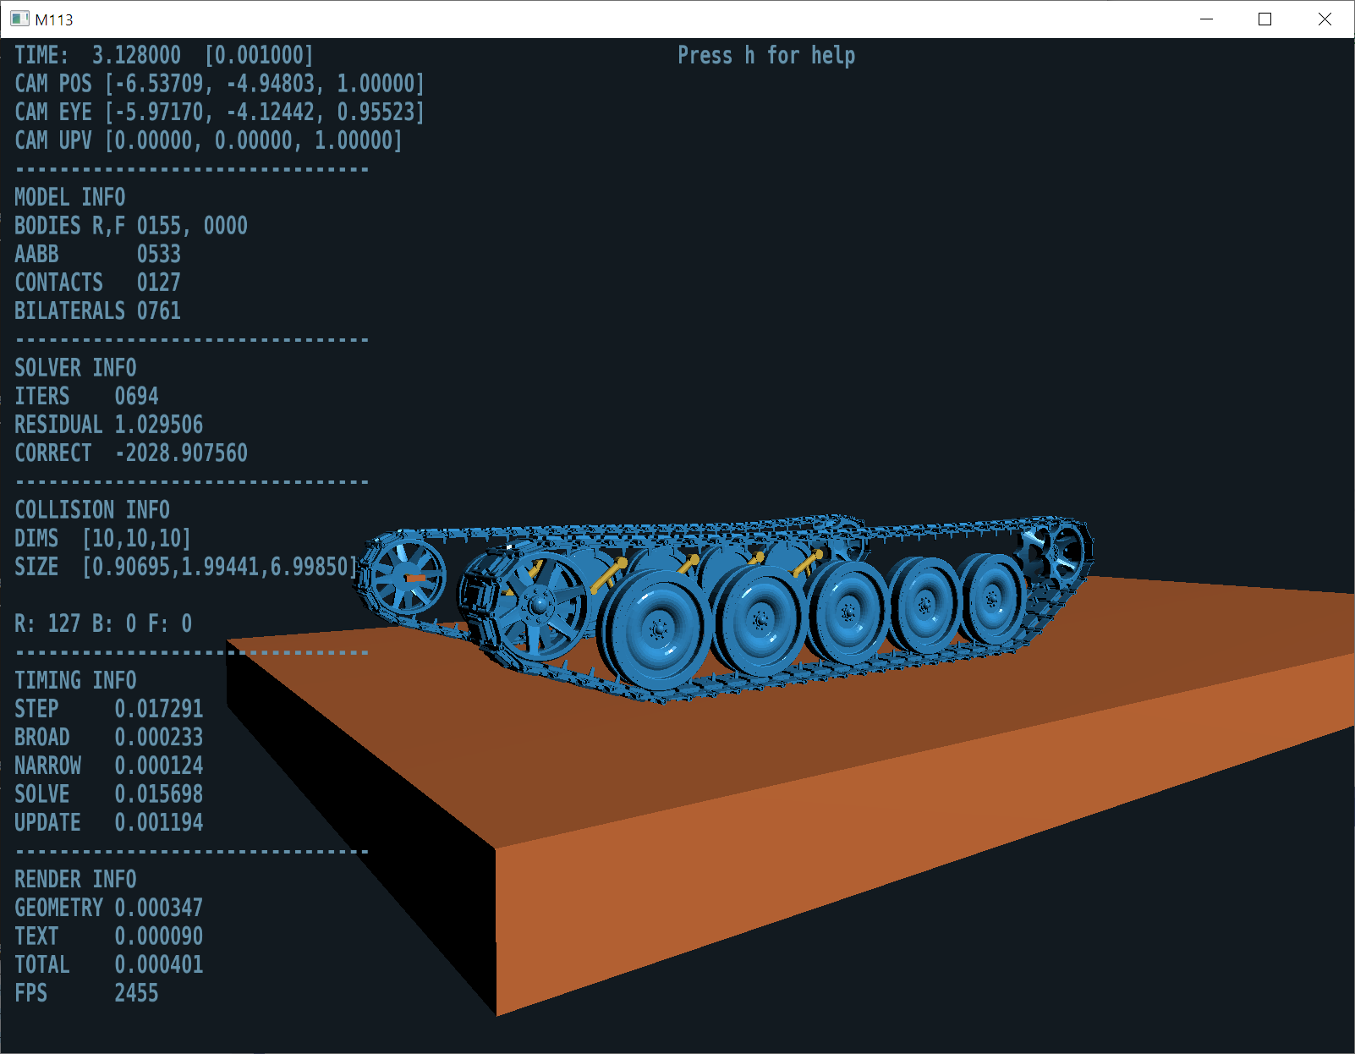Click the BODIES R,F 0155, 0000 line
The height and width of the screenshot is (1054, 1355).
click(x=131, y=226)
